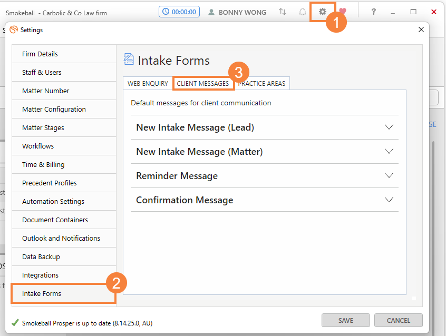
Task: Minimize the Smokeball window
Action: [x=393, y=12]
